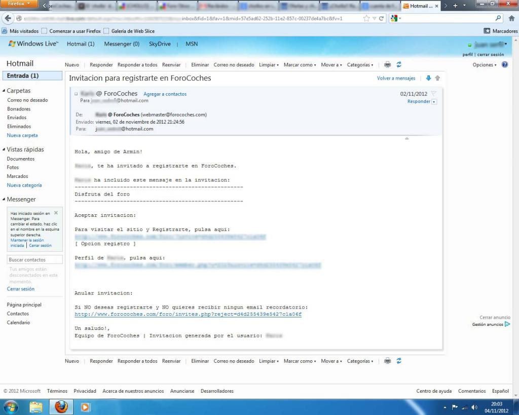Go to the Firefox home page icon
The width and height of the screenshot is (519, 415).
511,19
